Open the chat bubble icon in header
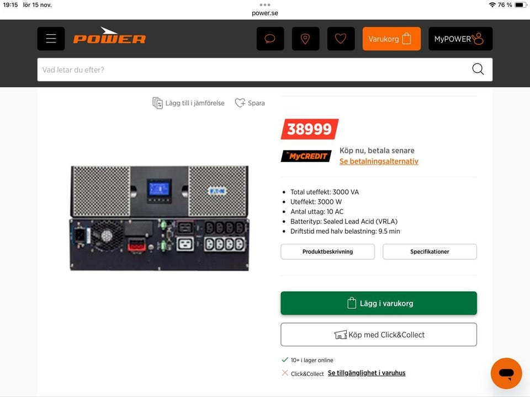 [x=270, y=39]
